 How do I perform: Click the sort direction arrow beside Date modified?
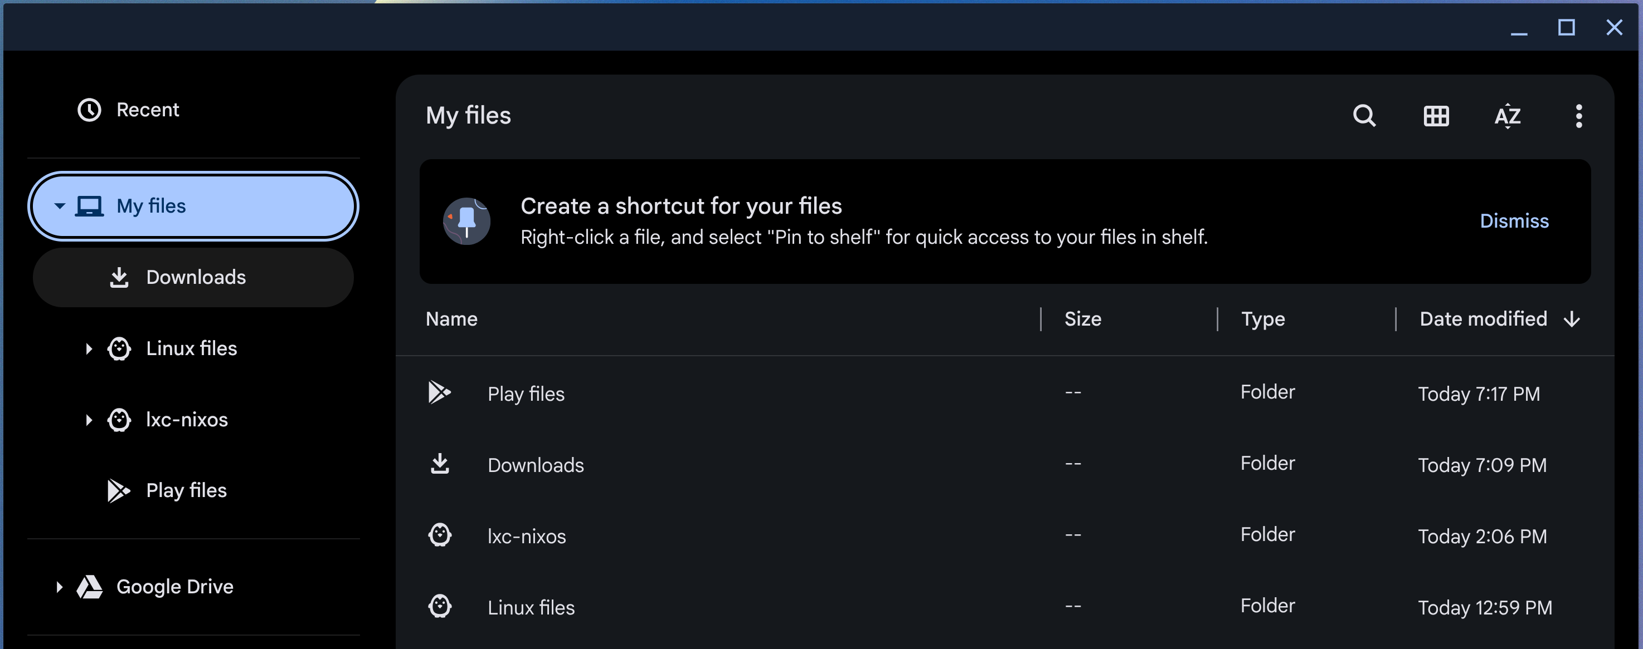click(1572, 319)
